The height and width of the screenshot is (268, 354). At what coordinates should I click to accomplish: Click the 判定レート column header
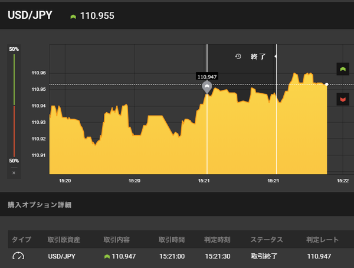pos(322,240)
